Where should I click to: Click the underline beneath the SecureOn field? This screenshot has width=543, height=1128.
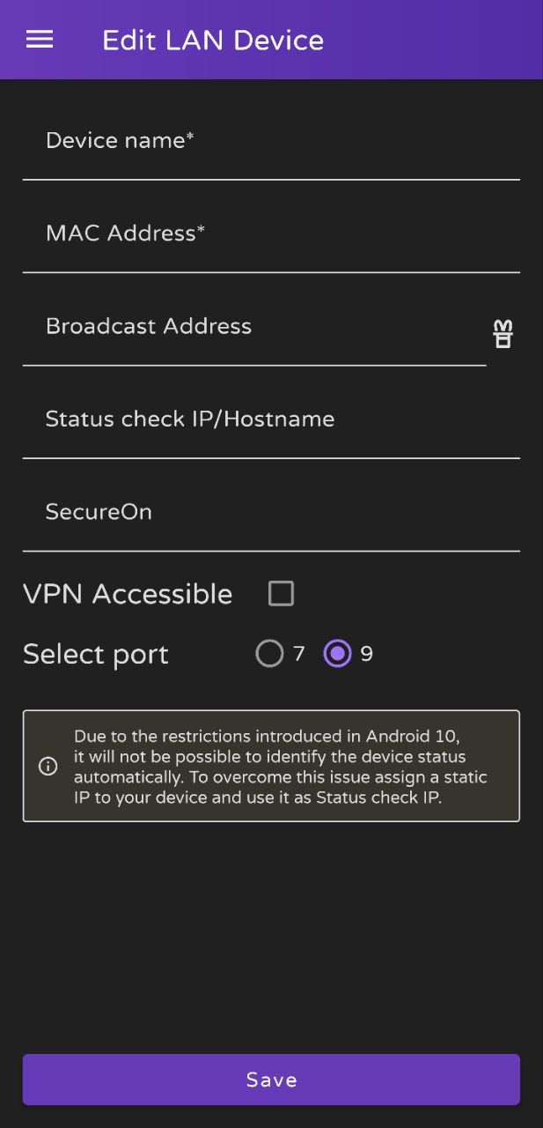coord(271,551)
